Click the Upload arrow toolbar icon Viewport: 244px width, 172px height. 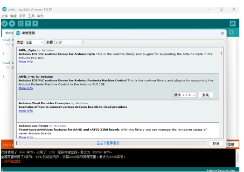[12, 24]
